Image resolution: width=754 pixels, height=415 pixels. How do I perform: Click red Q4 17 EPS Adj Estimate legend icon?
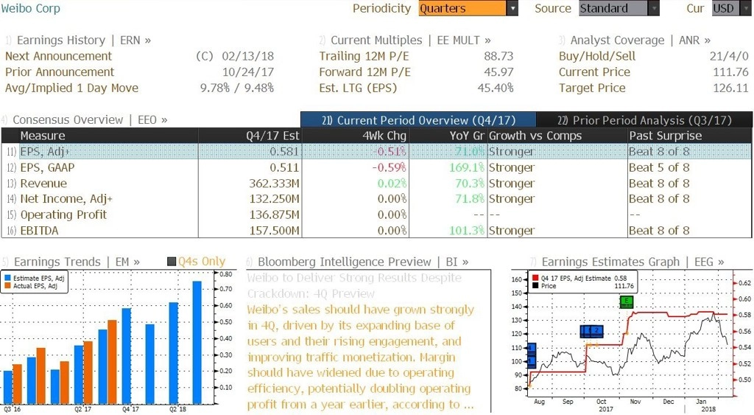pyautogui.click(x=535, y=279)
